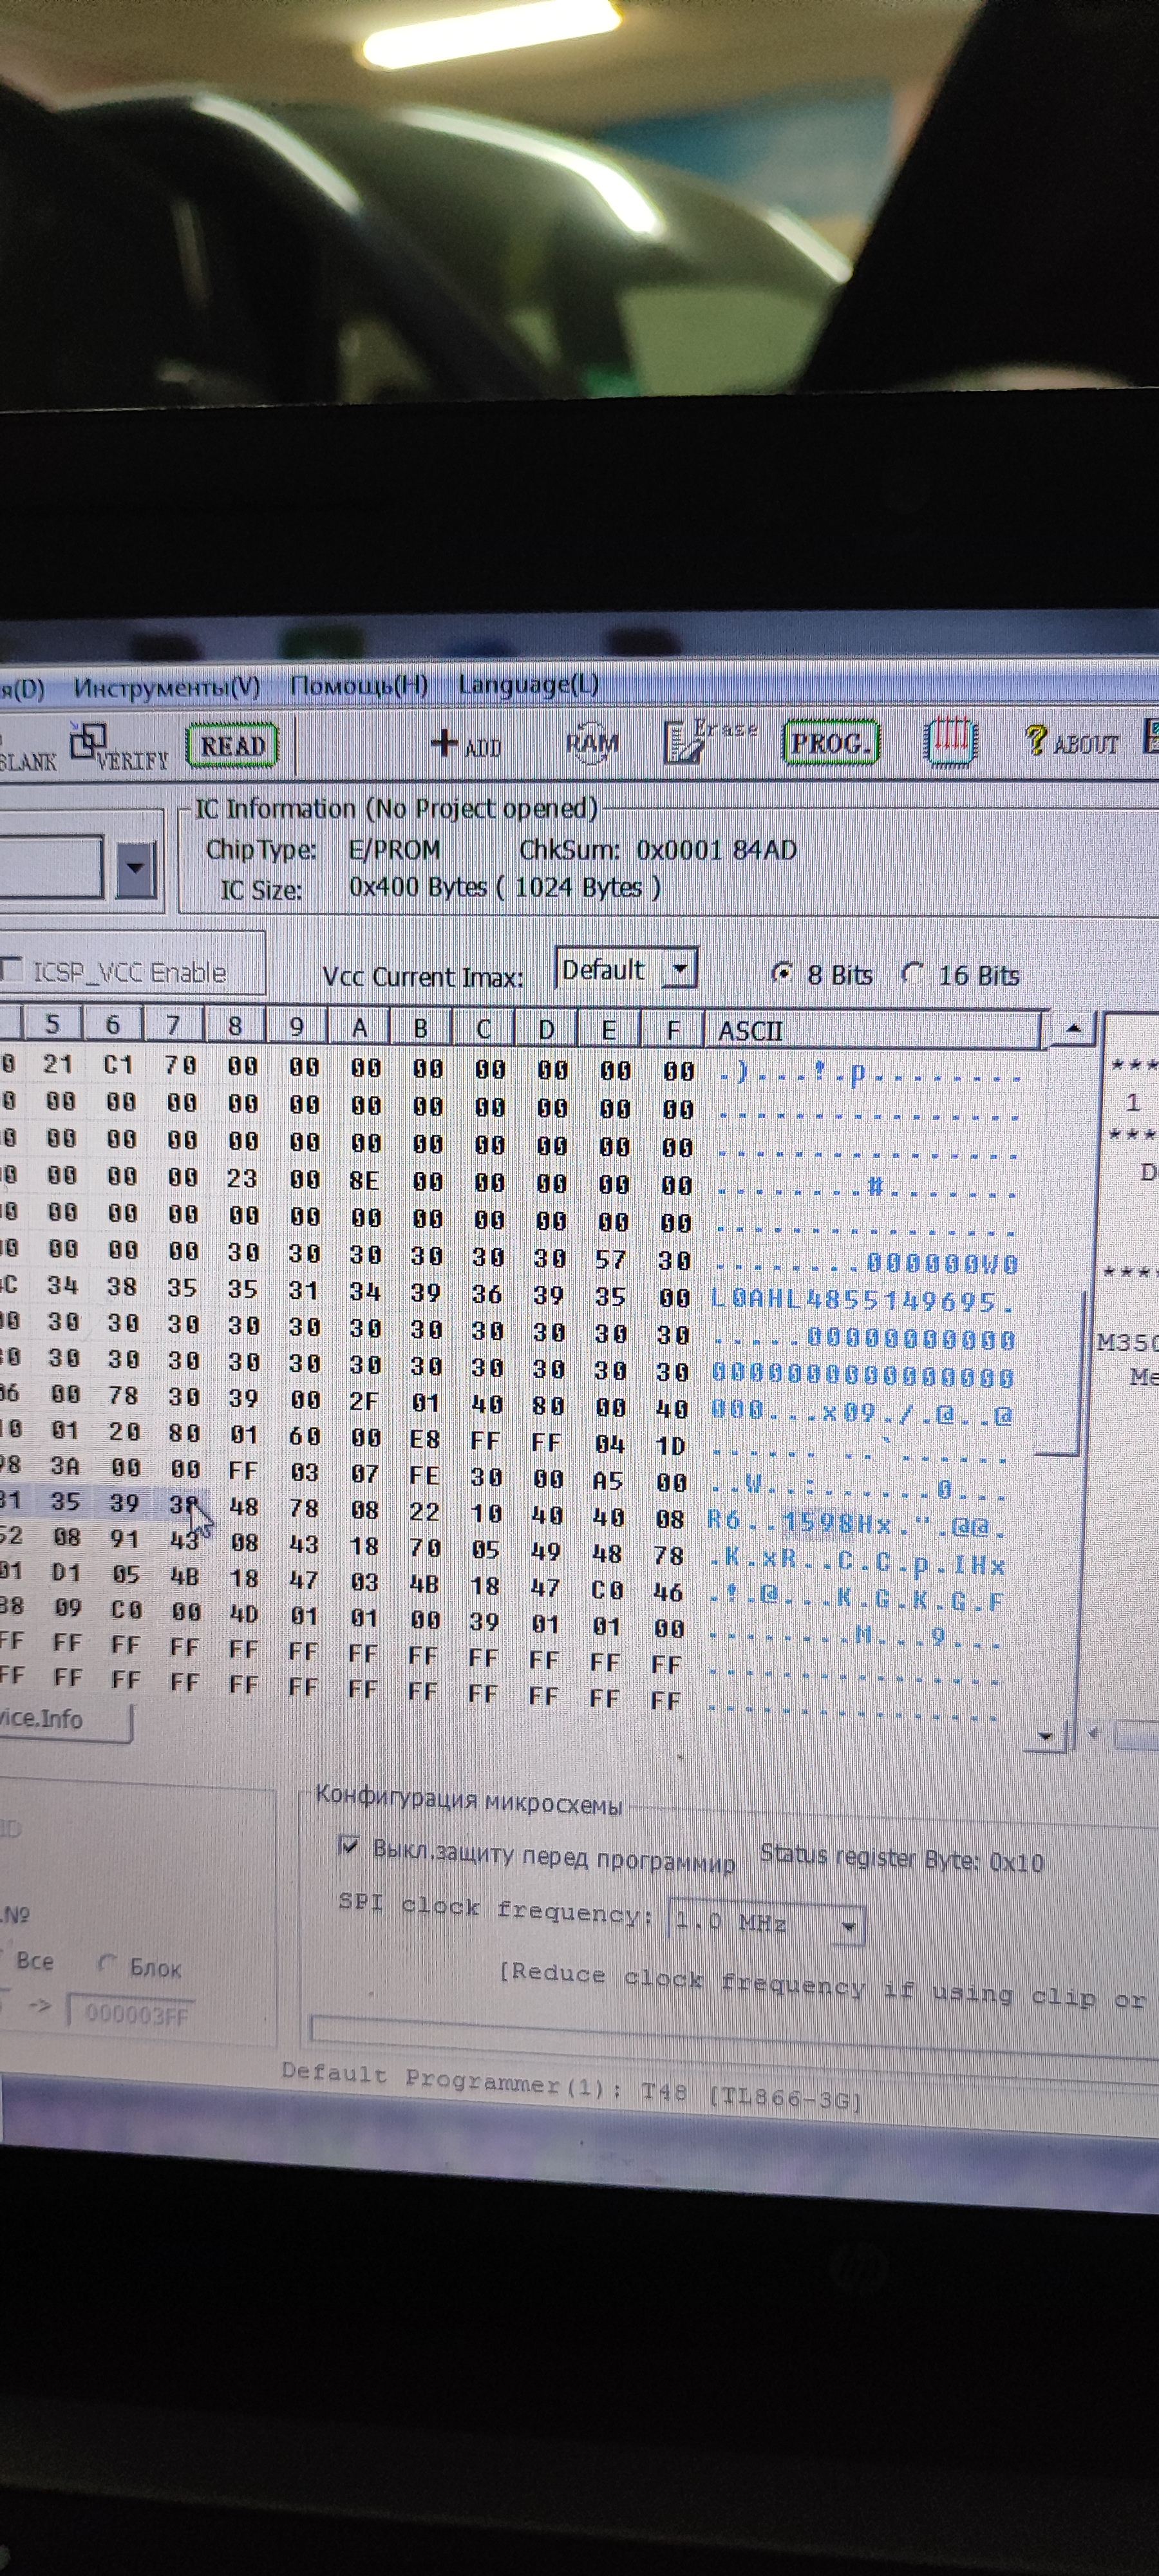Screen dimensions: 1159x2576
Task: Click the red chip pin-test icon
Action: (949, 742)
